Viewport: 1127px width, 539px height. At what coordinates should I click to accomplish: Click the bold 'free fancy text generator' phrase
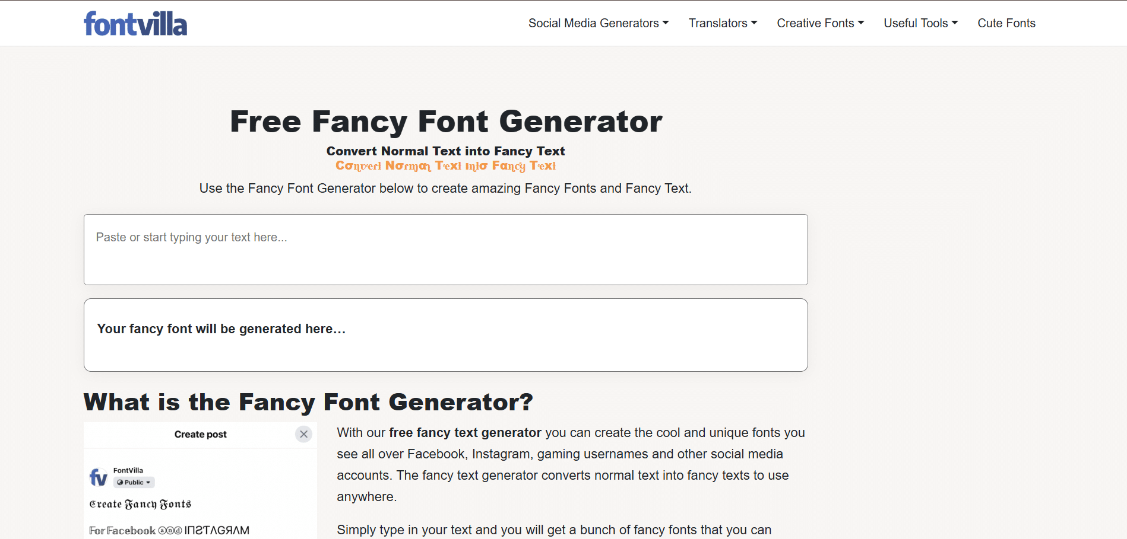(465, 433)
